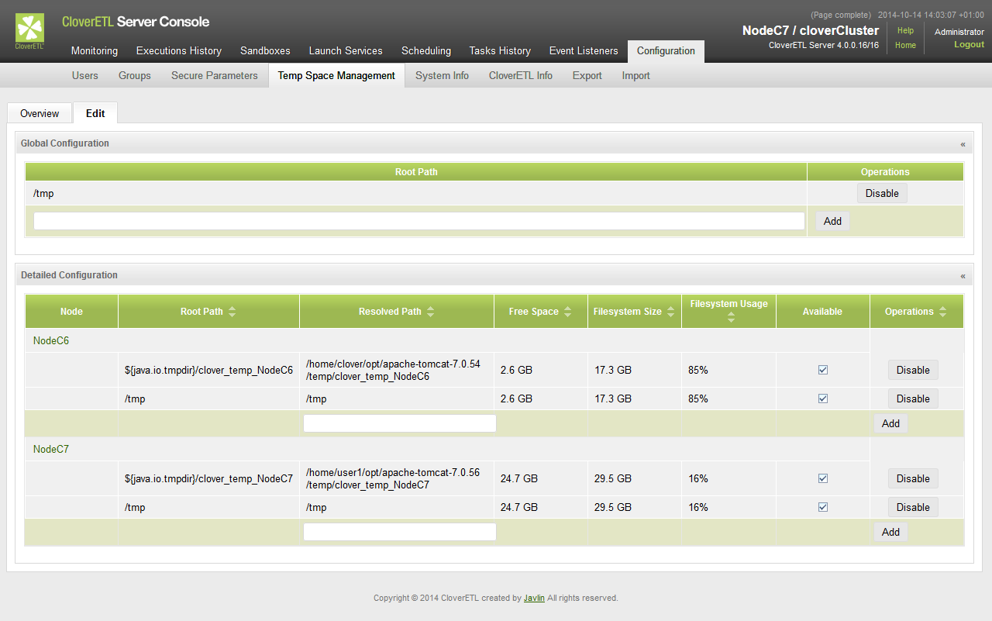
Task: Collapse the Detailed Configuration panel
Action: click(963, 276)
